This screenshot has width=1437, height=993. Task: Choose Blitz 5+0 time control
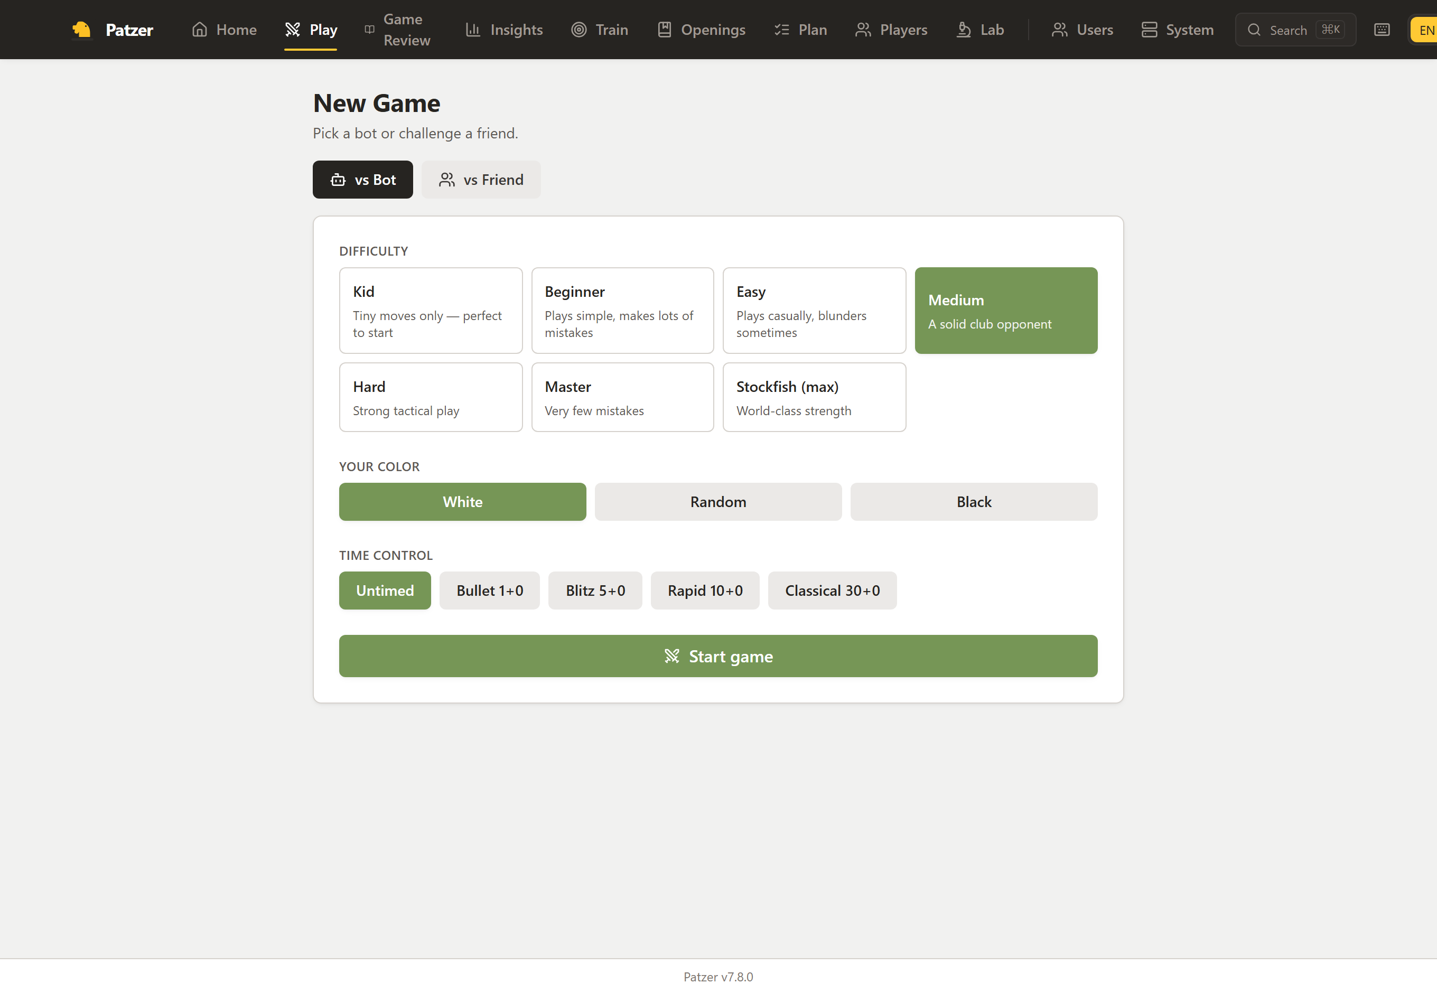(x=595, y=591)
